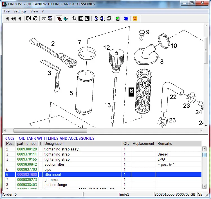Toggle the red link tool button

(x=59, y=19)
